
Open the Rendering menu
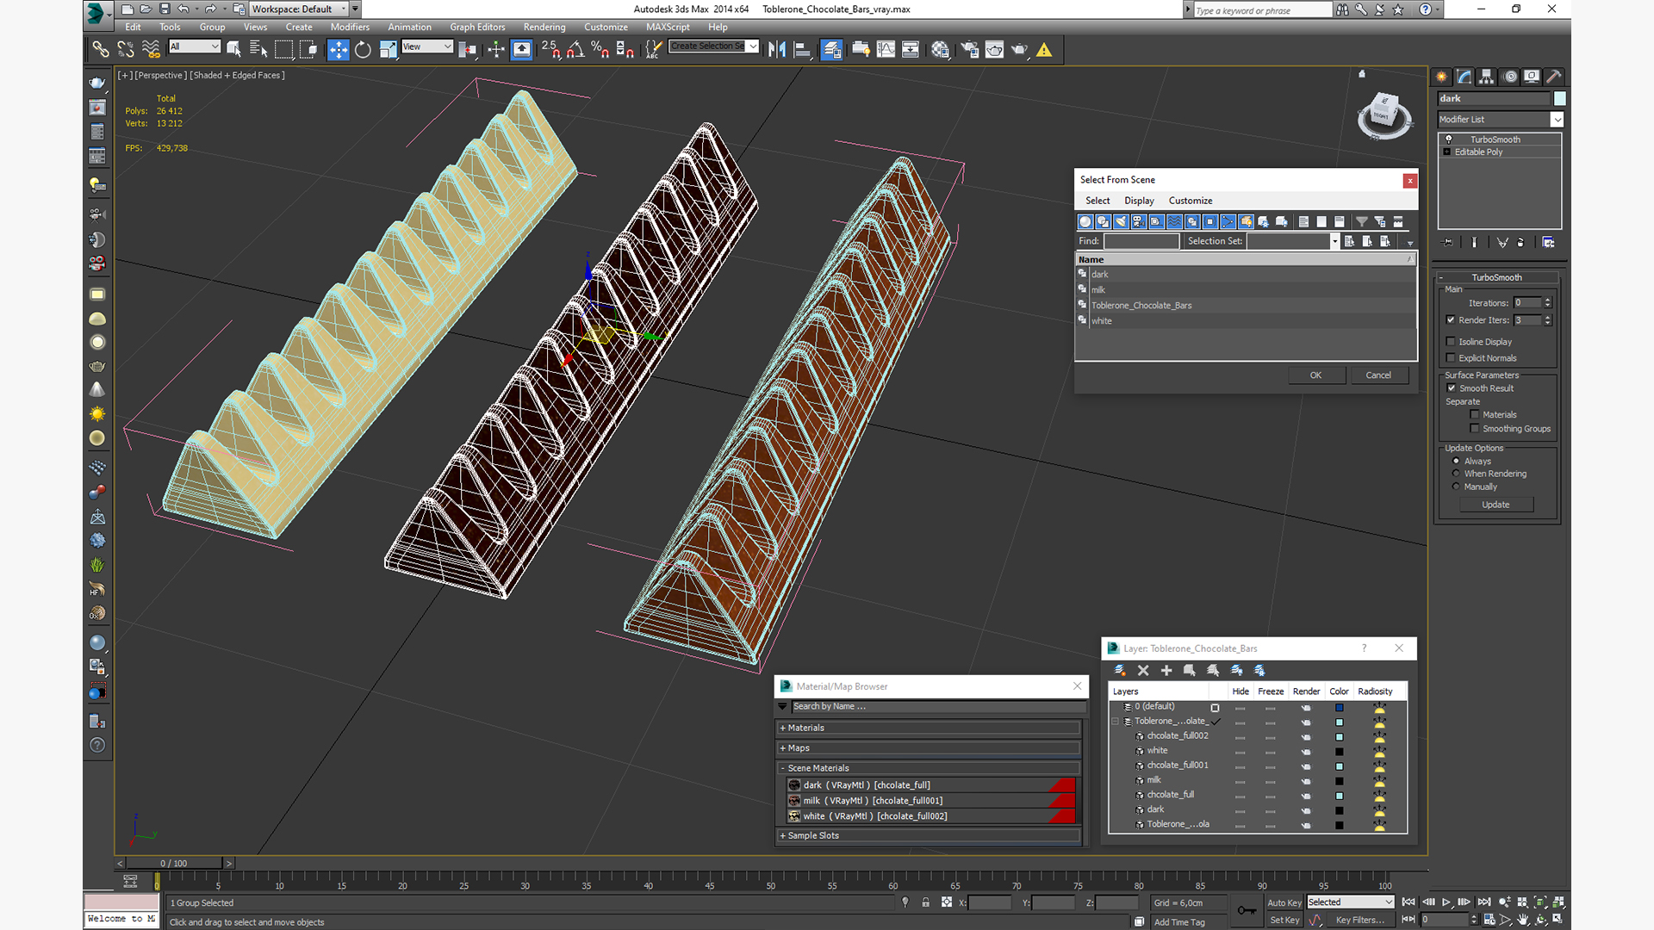(544, 27)
